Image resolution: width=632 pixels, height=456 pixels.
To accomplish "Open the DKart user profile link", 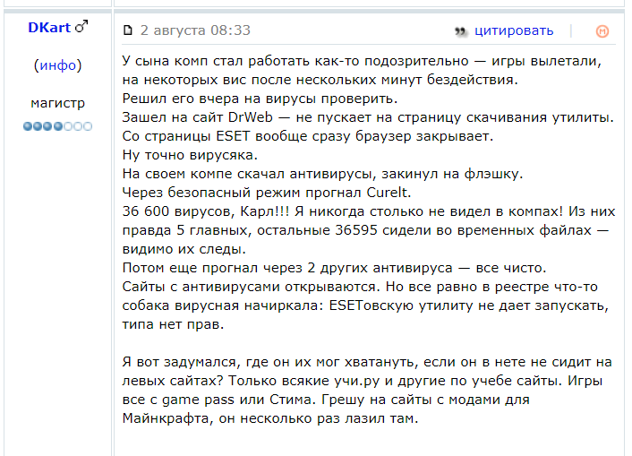I will coord(49,28).
